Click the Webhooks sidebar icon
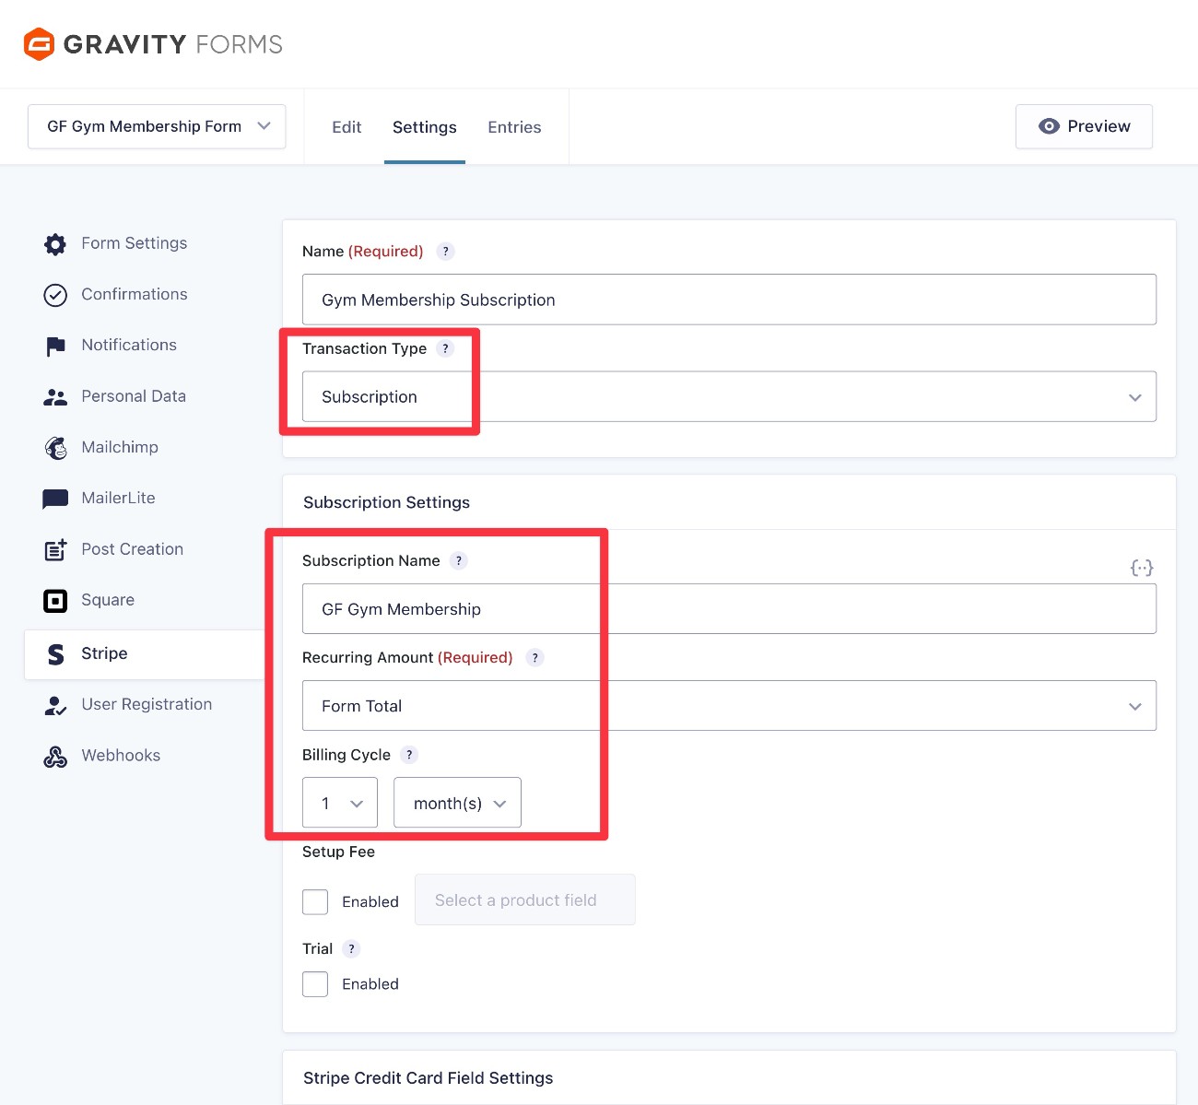 55,755
